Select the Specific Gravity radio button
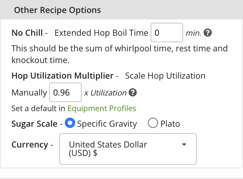Screen dimensions: 243x179 pyautogui.click(x=70, y=123)
